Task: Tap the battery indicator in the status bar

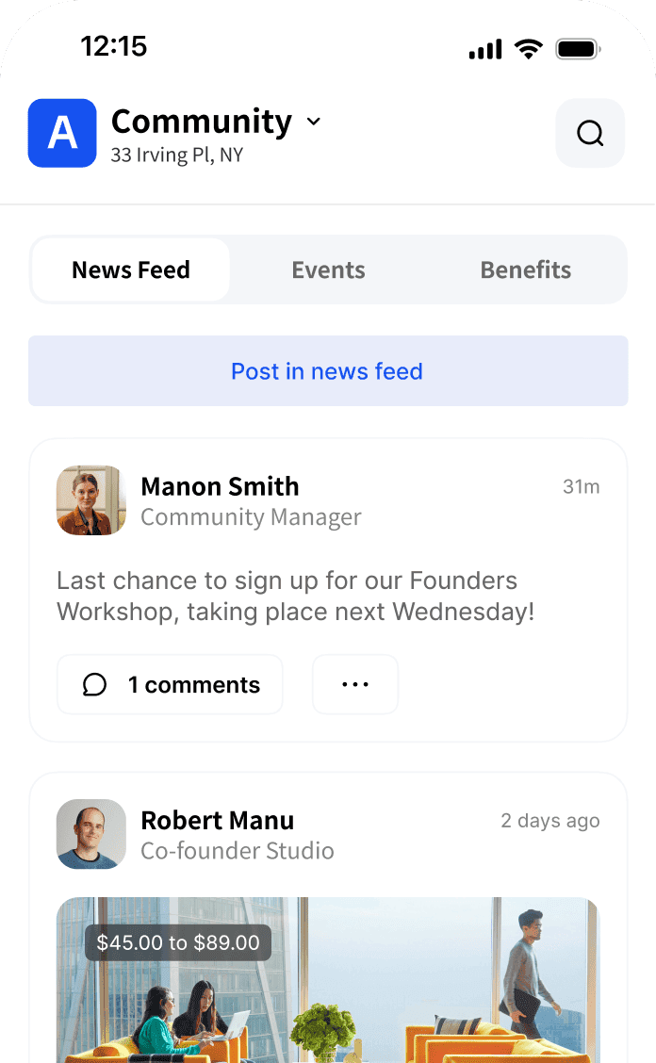Action: (x=576, y=47)
